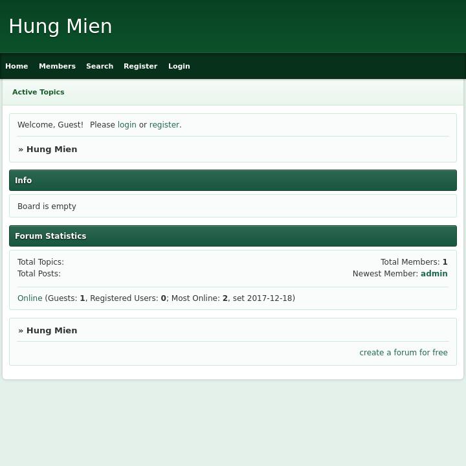Select Register in the top navigation bar
Image resolution: width=466 pixels, height=466 pixels.
140,66
